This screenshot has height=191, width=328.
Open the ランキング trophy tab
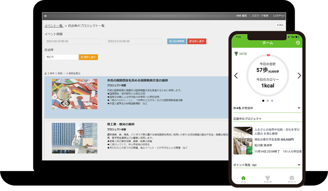tap(268, 179)
